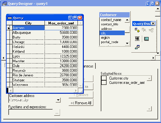
Task: Click the row selector for the first row
Action: 8,28
